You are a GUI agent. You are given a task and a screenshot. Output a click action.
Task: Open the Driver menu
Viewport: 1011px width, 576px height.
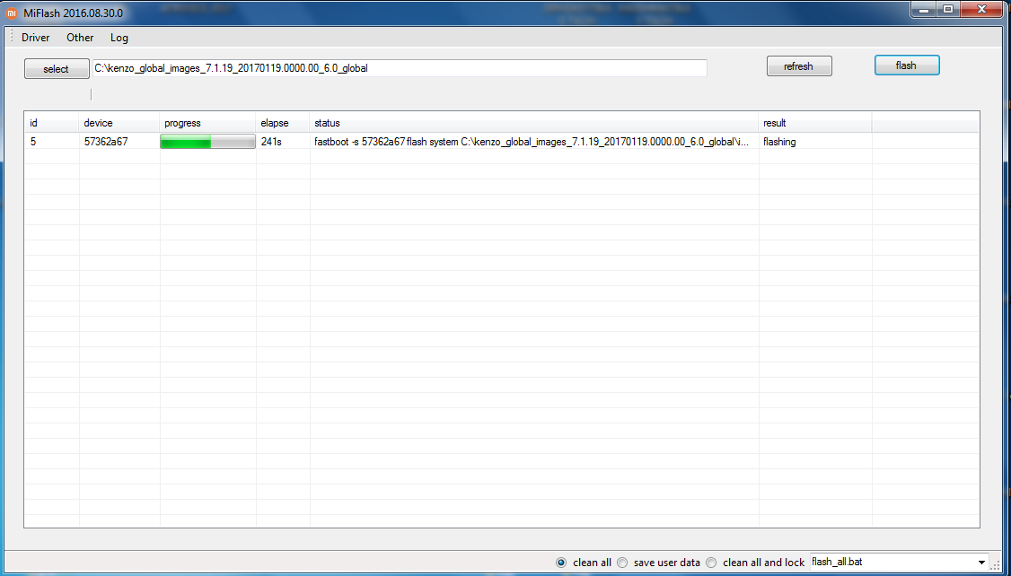35,38
